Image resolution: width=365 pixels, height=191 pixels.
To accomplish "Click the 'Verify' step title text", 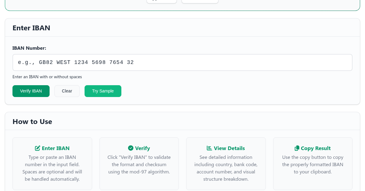I will click(x=142, y=148).
